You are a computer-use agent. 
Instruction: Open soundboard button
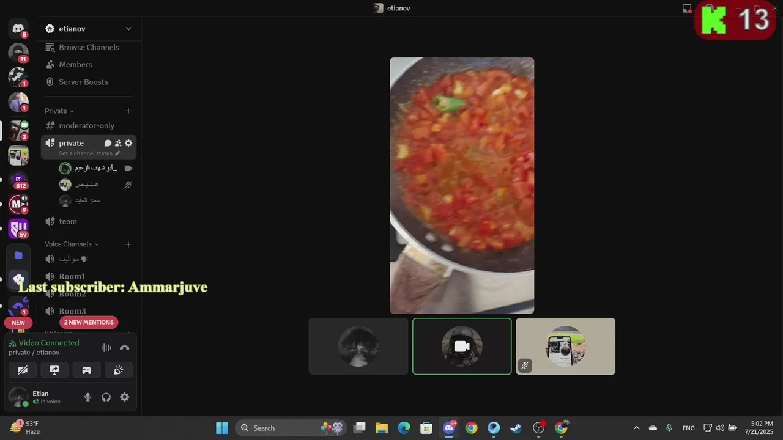119,370
